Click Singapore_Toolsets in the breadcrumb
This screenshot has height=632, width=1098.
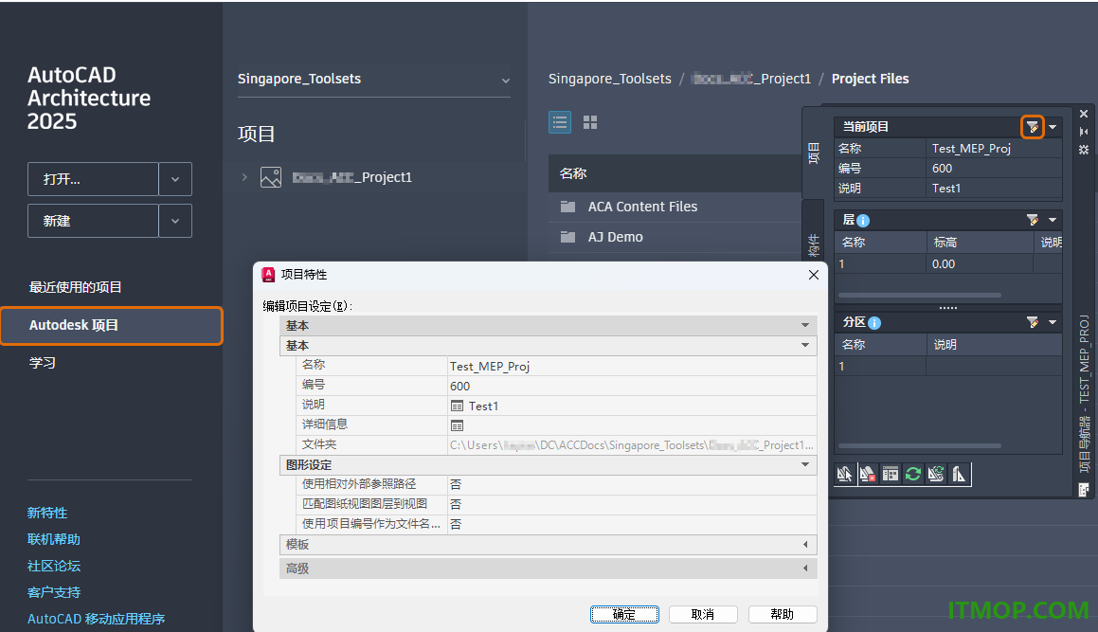[x=609, y=79]
